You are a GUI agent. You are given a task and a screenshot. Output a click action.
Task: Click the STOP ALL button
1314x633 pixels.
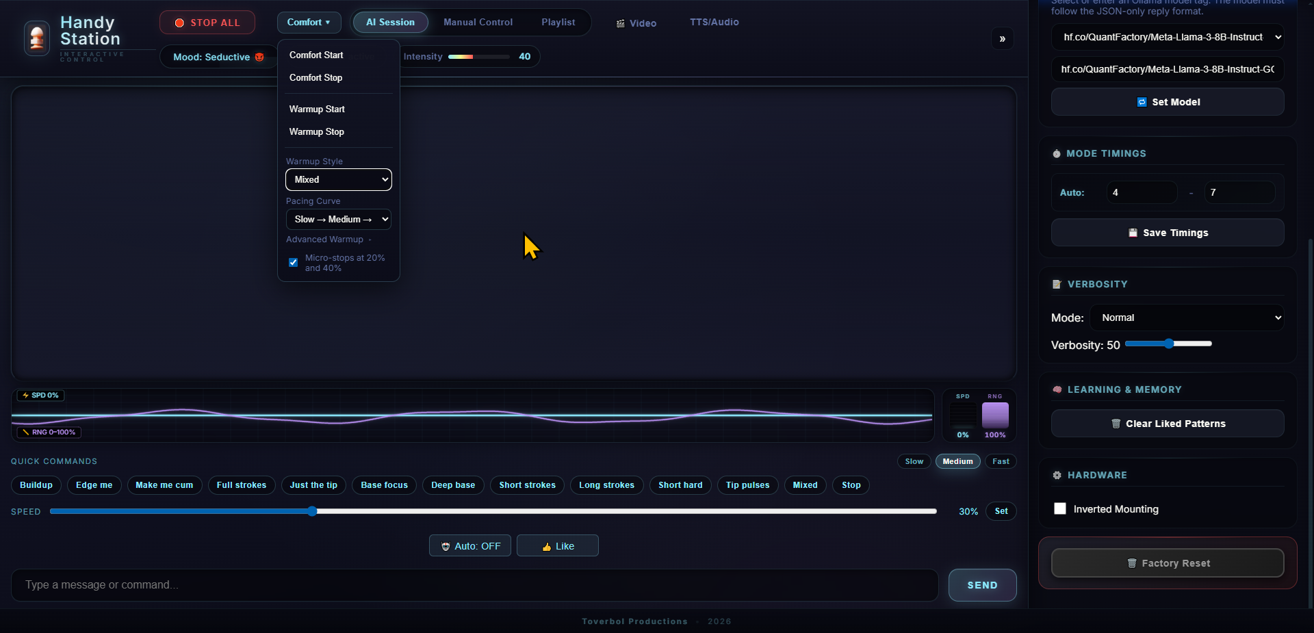[207, 23]
